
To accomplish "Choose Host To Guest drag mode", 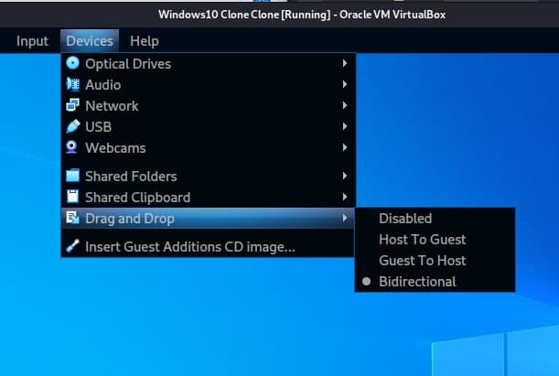I will point(422,240).
